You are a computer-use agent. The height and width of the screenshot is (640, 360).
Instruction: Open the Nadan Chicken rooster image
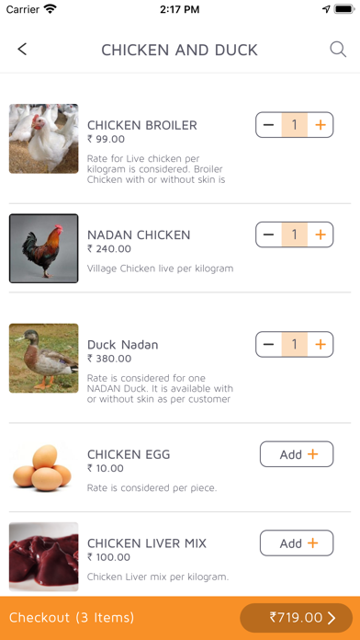coord(44,248)
